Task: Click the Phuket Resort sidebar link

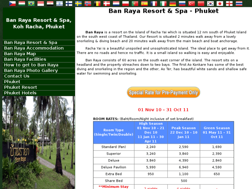Action: click(x=39, y=87)
